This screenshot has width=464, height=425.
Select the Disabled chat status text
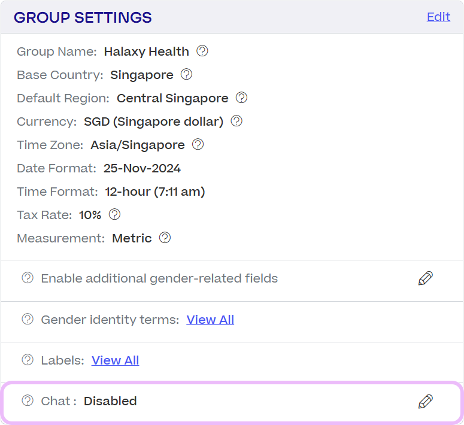click(110, 401)
